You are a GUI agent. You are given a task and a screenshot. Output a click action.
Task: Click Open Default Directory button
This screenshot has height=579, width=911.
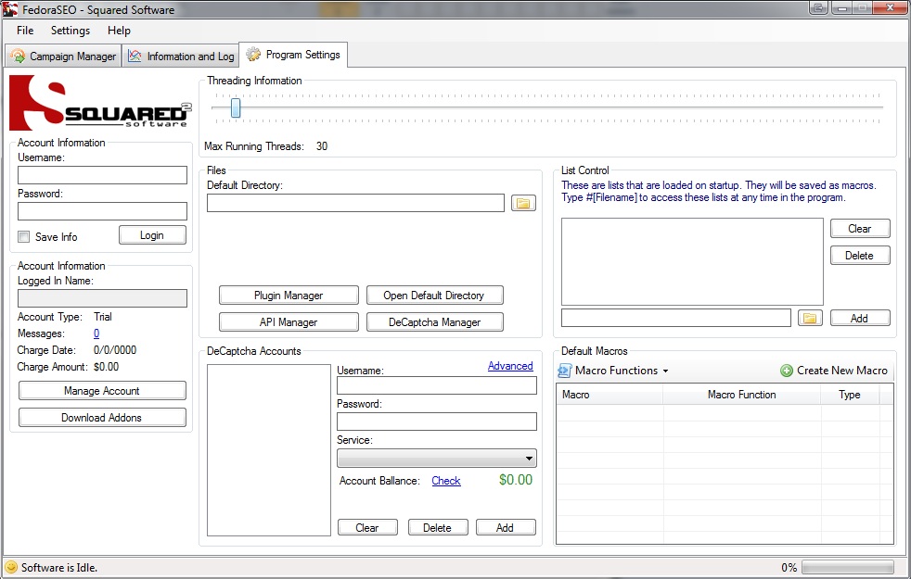434,295
